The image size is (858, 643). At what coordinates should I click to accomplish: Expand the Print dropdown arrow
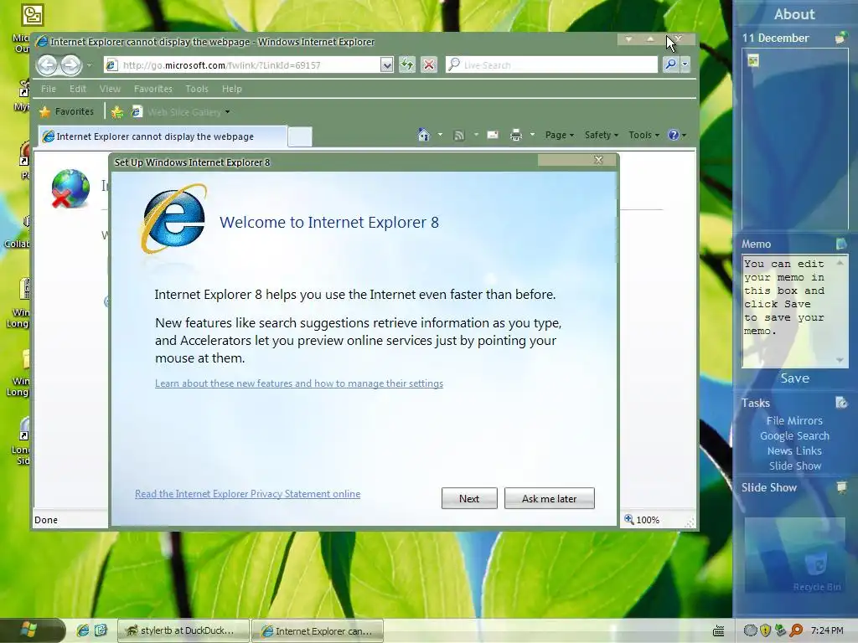pyautogui.click(x=532, y=135)
